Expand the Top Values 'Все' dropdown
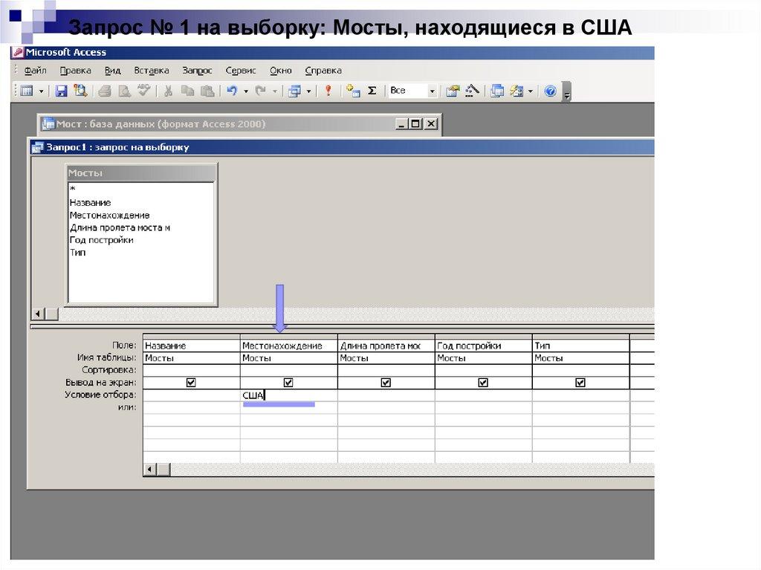The image size is (761, 570). coord(432,91)
